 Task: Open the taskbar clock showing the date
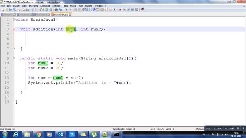tap(236, 135)
